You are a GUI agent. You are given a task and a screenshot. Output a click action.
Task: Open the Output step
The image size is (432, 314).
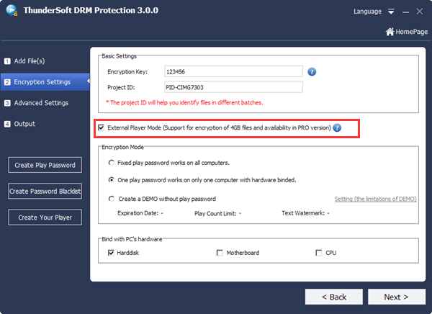(24, 124)
